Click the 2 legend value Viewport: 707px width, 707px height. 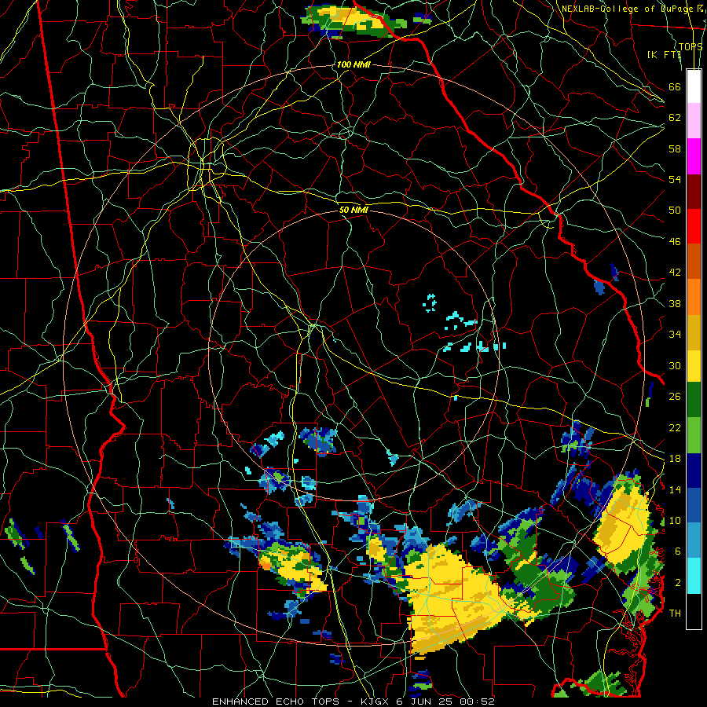(678, 582)
